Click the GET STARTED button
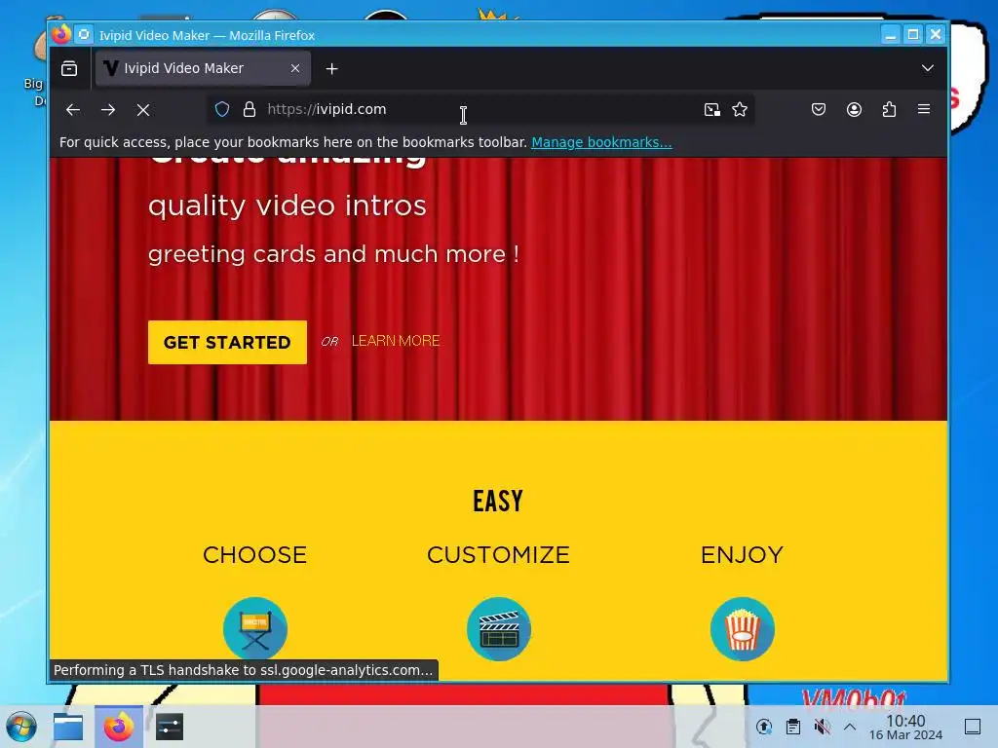Image resolution: width=998 pixels, height=748 pixels. coord(227,342)
